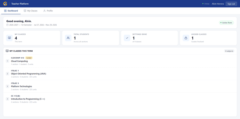
Task: Switch to the My Classes tab
Action: point(30,11)
